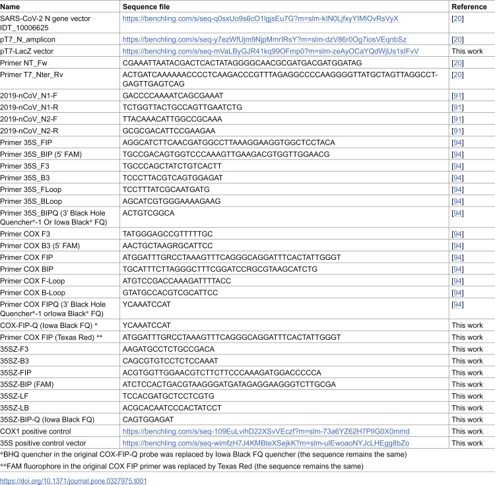Click reference [20] for SARS-CoV-2 N gene vector
The image size is (495, 485).
coord(457,18)
